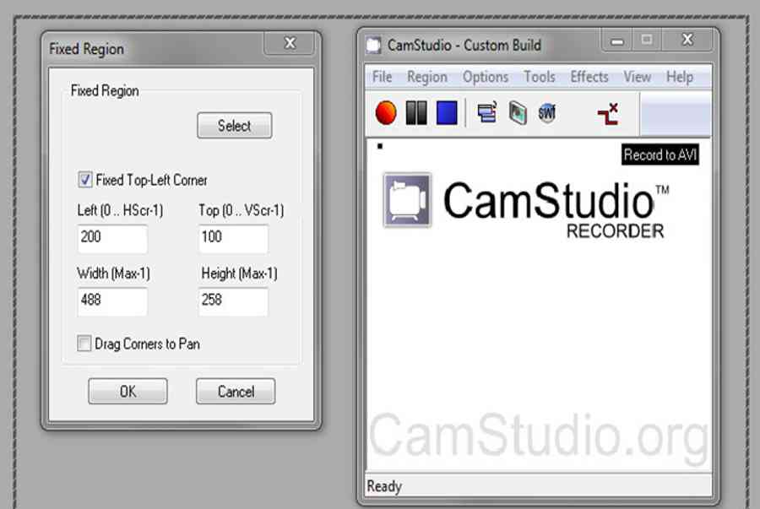Uncheck Fixed Top-Left Corner checkbox

click(x=84, y=180)
